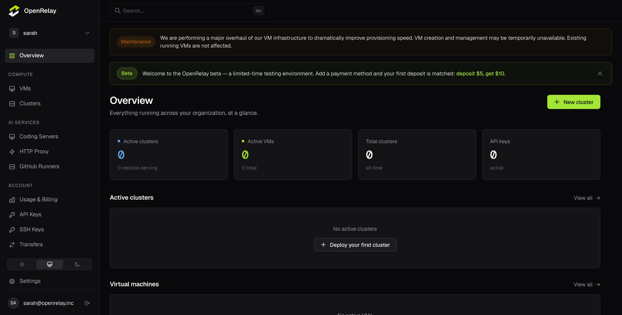Navigate to HTTP Proxy

click(x=50, y=152)
